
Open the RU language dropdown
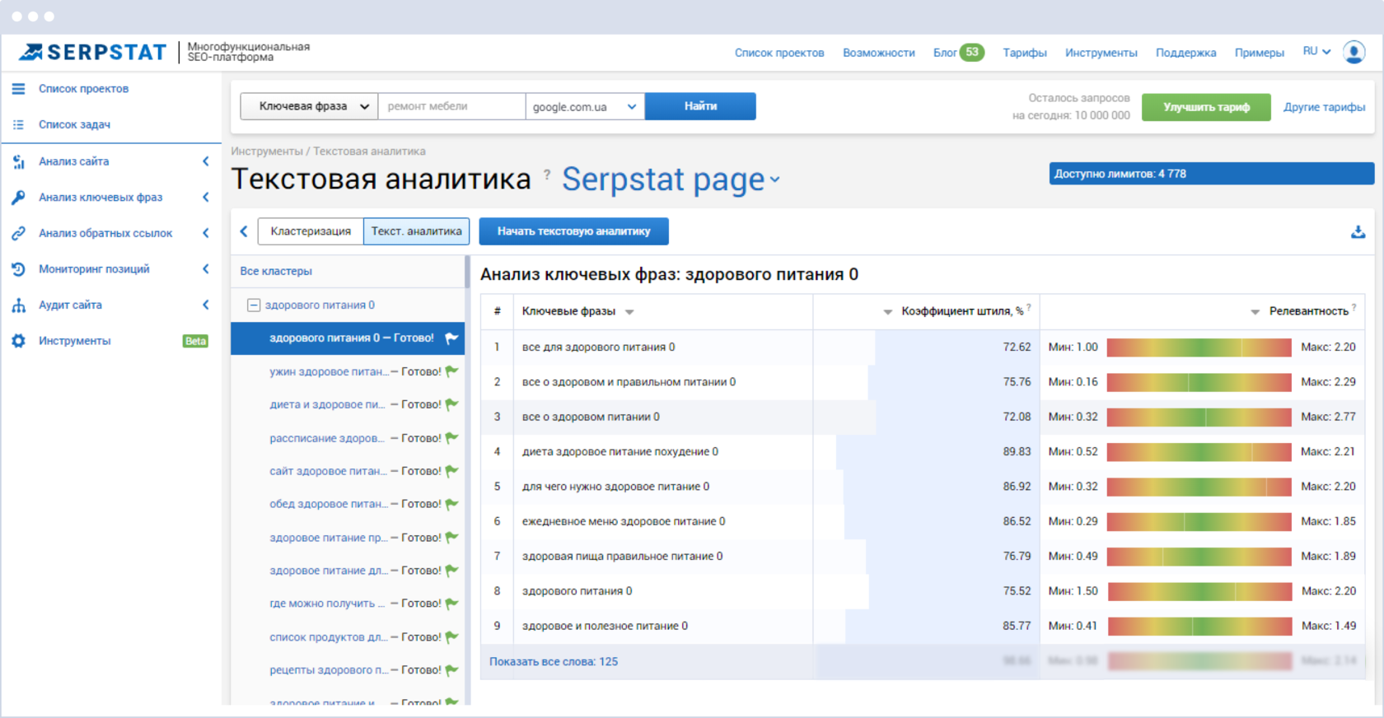point(1316,51)
